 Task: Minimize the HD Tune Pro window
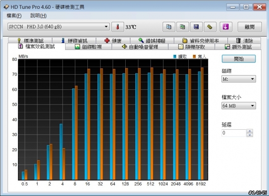232,7
